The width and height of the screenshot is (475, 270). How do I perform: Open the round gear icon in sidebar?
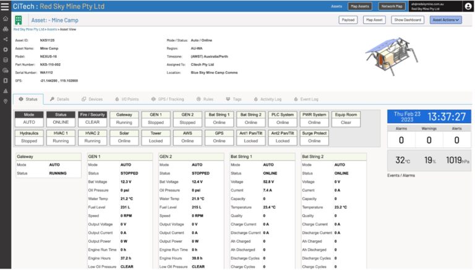coord(6,50)
